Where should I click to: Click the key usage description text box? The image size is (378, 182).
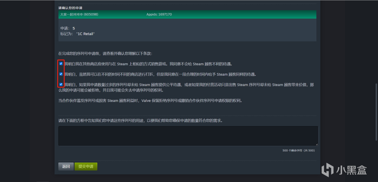(188, 136)
